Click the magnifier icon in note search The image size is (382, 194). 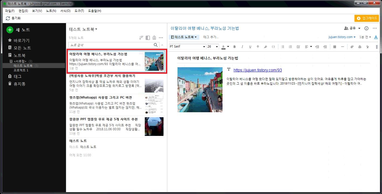point(156,45)
